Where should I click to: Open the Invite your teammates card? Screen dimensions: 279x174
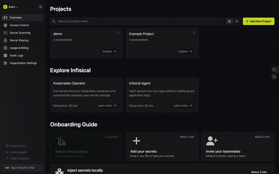[238, 147]
